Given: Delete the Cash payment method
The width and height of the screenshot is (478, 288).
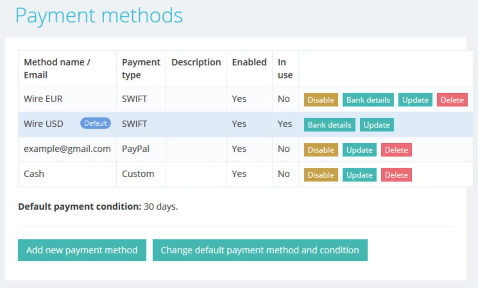Looking at the screenshot, I should point(396,175).
